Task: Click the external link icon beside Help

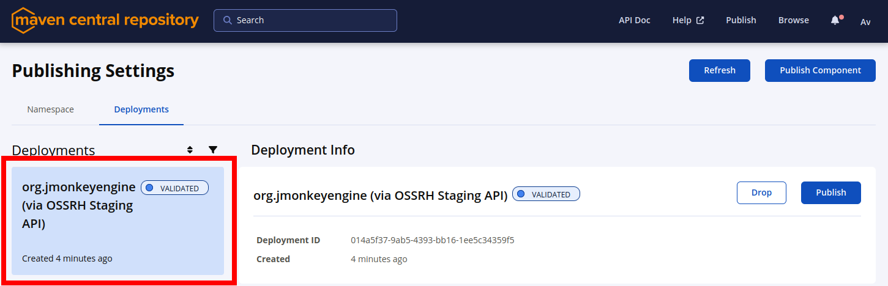Action: point(700,20)
